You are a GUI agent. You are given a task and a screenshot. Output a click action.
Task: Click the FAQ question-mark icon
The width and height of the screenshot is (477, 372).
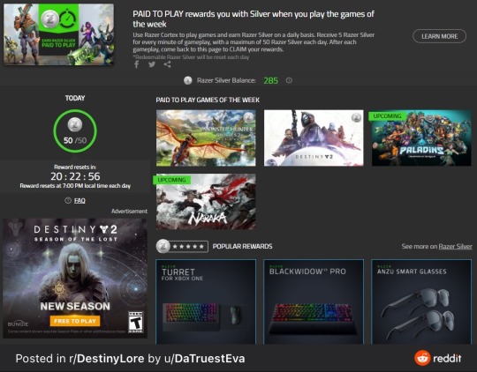(68, 200)
